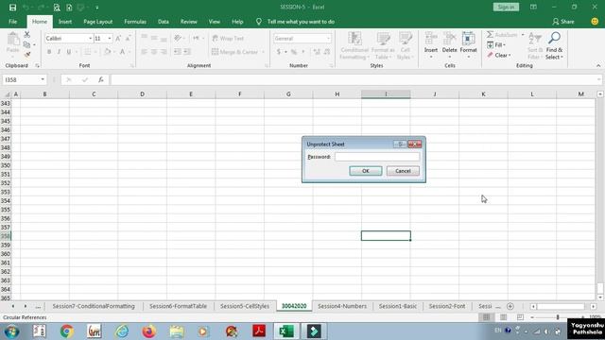Open the Session6-FormatTable sheet tab
Screen dimensions: 605x340
point(179,306)
